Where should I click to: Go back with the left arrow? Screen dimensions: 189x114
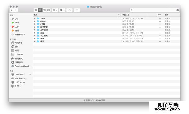(x=12, y=10)
